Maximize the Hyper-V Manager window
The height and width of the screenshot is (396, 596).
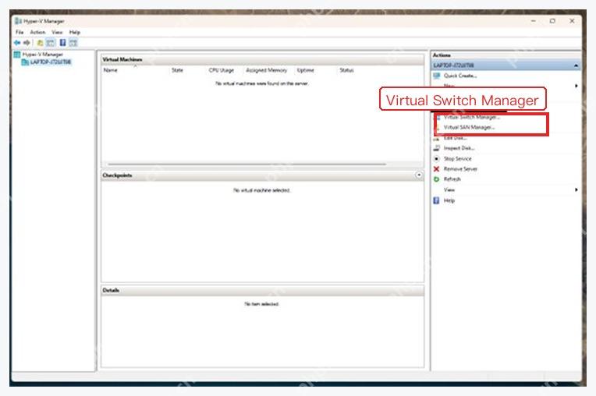[x=552, y=21]
